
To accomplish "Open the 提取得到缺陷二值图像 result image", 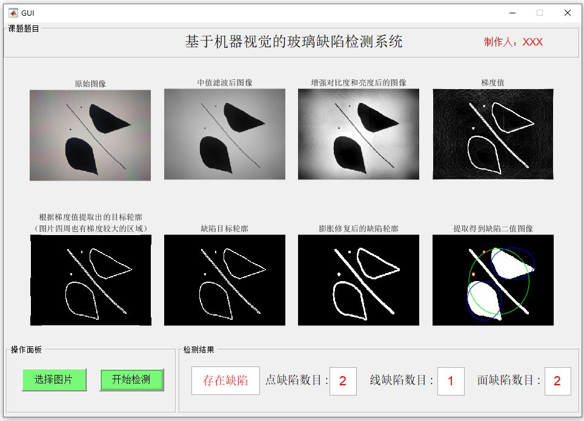I will pos(493,280).
